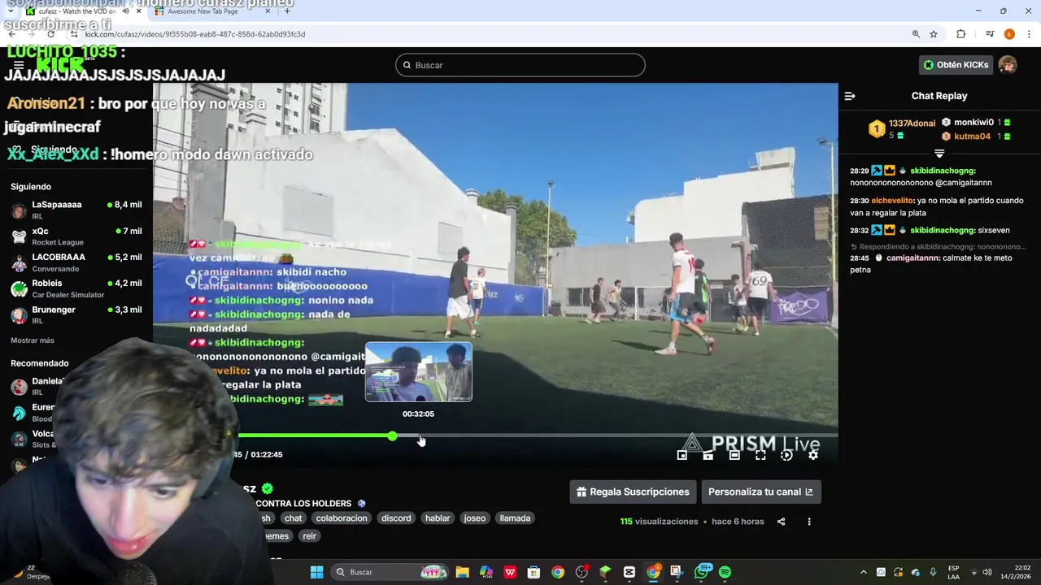
Task: Focus the Kick Buscar search field
Action: pyautogui.click(x=520, y=65)
